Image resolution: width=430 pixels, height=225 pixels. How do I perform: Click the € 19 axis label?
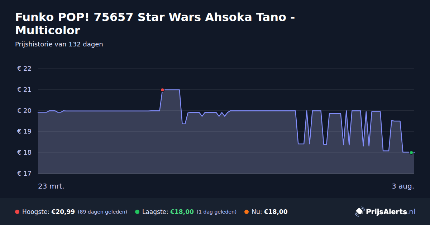pyautogui.click(x=24, y=131)
